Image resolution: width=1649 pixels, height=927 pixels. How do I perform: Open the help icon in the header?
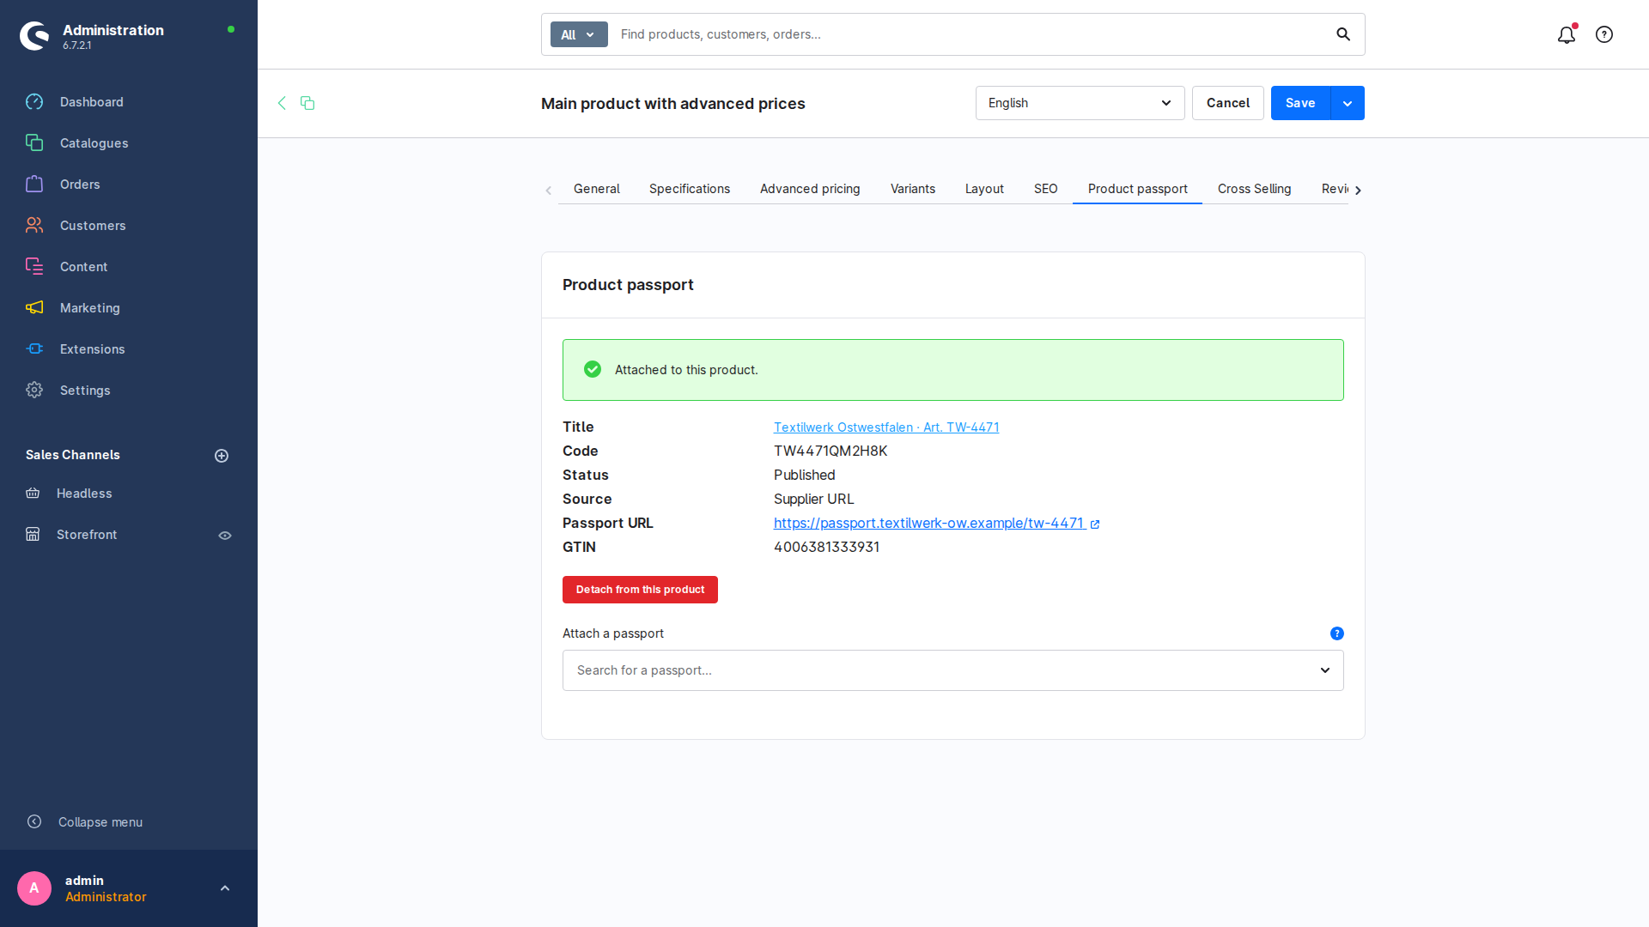coord(1604,34)
